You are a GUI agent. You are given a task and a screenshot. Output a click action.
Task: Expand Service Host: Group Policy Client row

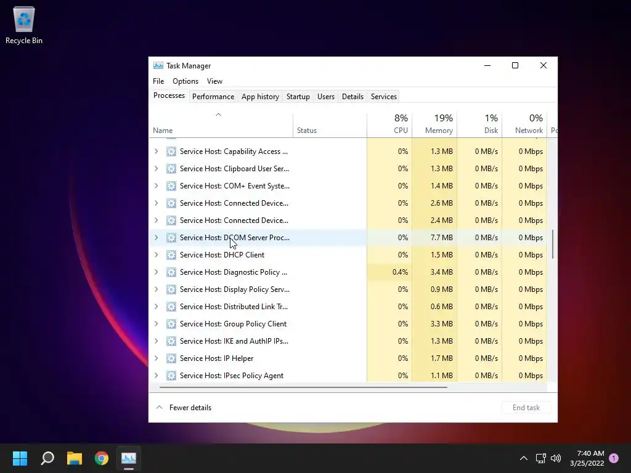[156, 324]
